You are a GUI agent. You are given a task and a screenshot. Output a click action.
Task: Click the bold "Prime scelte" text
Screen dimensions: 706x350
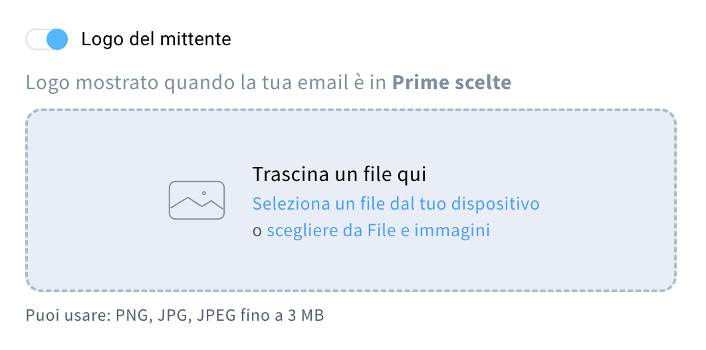pyautogui.click(x=451, y=83)
